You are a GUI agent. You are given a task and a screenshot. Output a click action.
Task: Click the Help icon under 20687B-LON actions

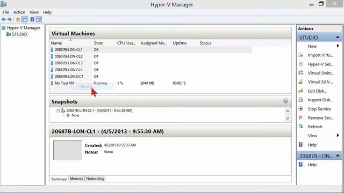pyautogui.click(x=301, y=165)
